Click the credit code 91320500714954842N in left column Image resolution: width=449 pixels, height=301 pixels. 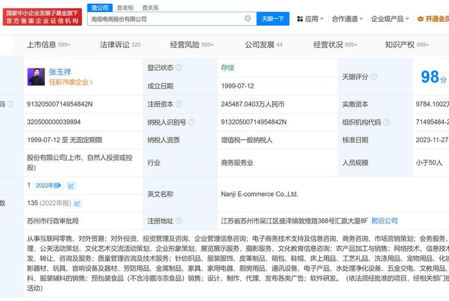click(x=60, y=104)
